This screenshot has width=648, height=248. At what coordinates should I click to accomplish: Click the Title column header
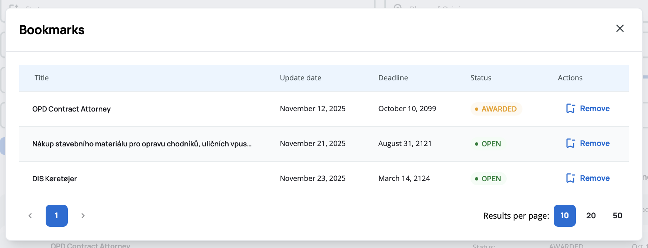(x=42, y=78)
